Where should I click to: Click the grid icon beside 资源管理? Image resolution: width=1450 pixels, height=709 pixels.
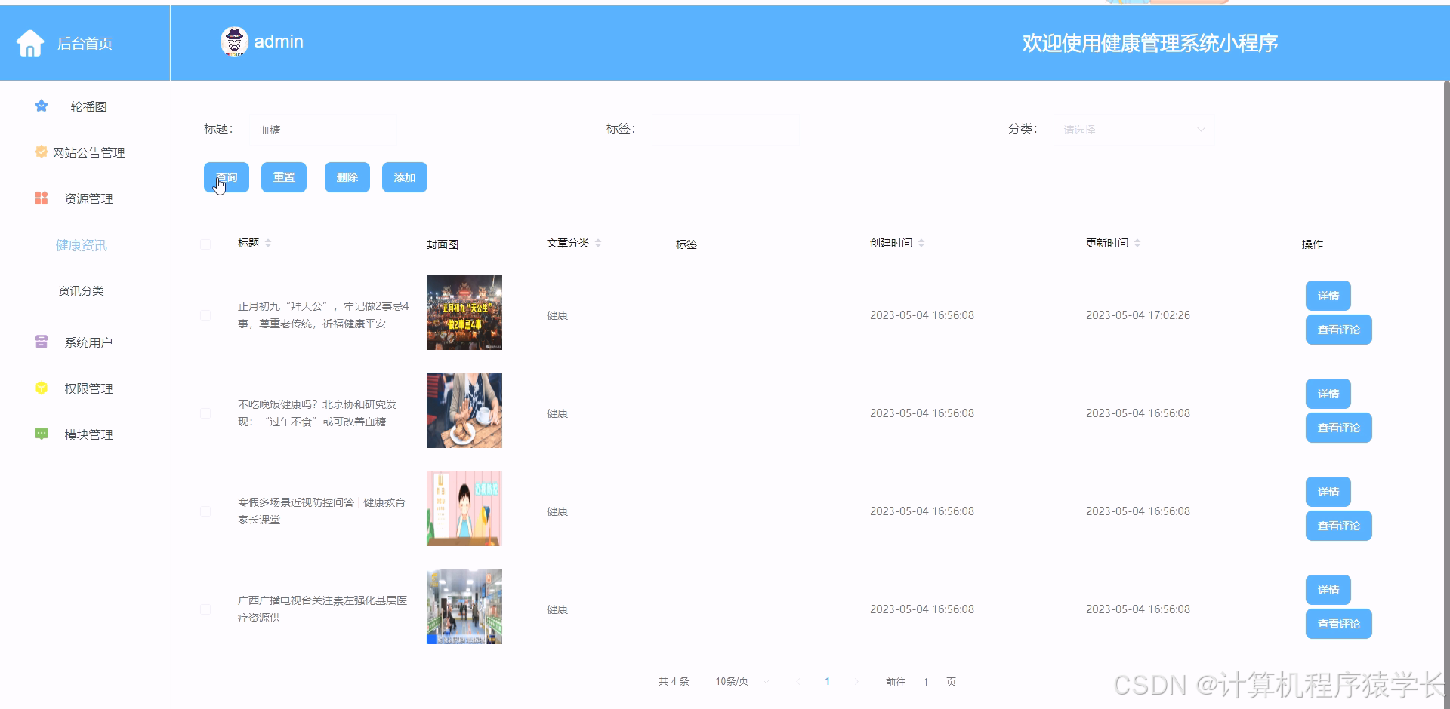coord(42,198)
